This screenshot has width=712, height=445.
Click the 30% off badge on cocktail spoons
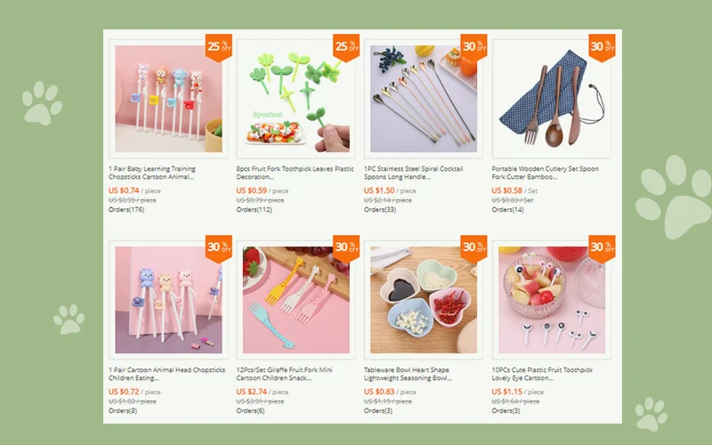click(474, 47)
